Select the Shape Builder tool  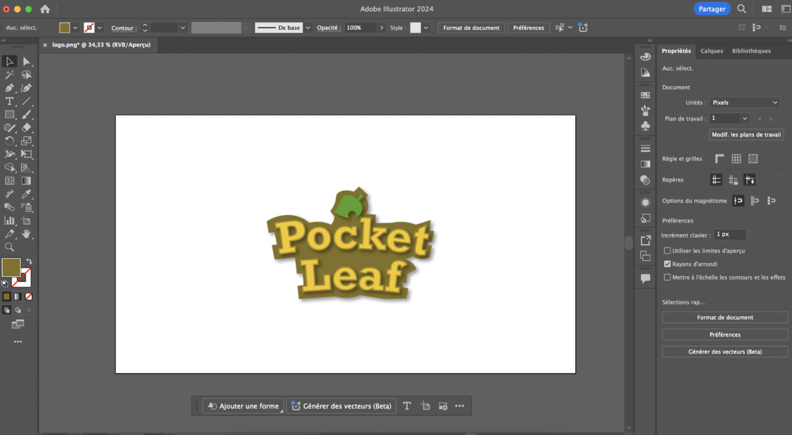(9, 168)
